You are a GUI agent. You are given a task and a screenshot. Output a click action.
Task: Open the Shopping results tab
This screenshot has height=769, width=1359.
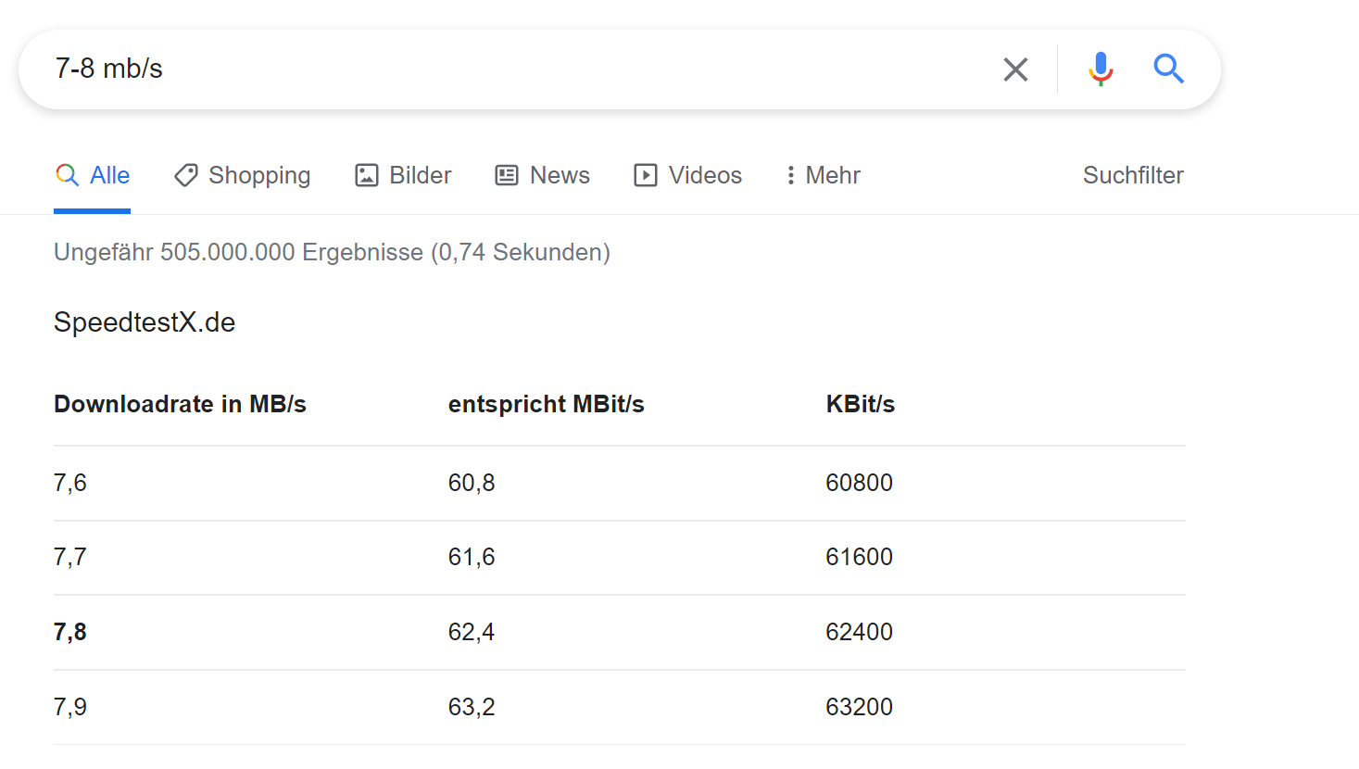pos(259,175)
